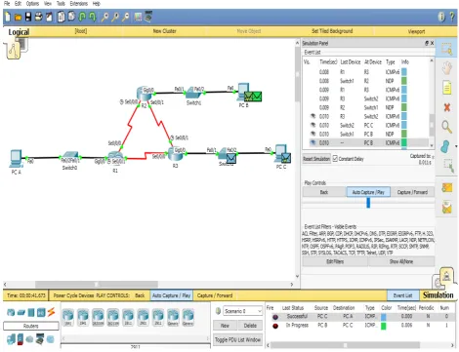
Task: Click router R2 in the topology
Action: point(145,94)
